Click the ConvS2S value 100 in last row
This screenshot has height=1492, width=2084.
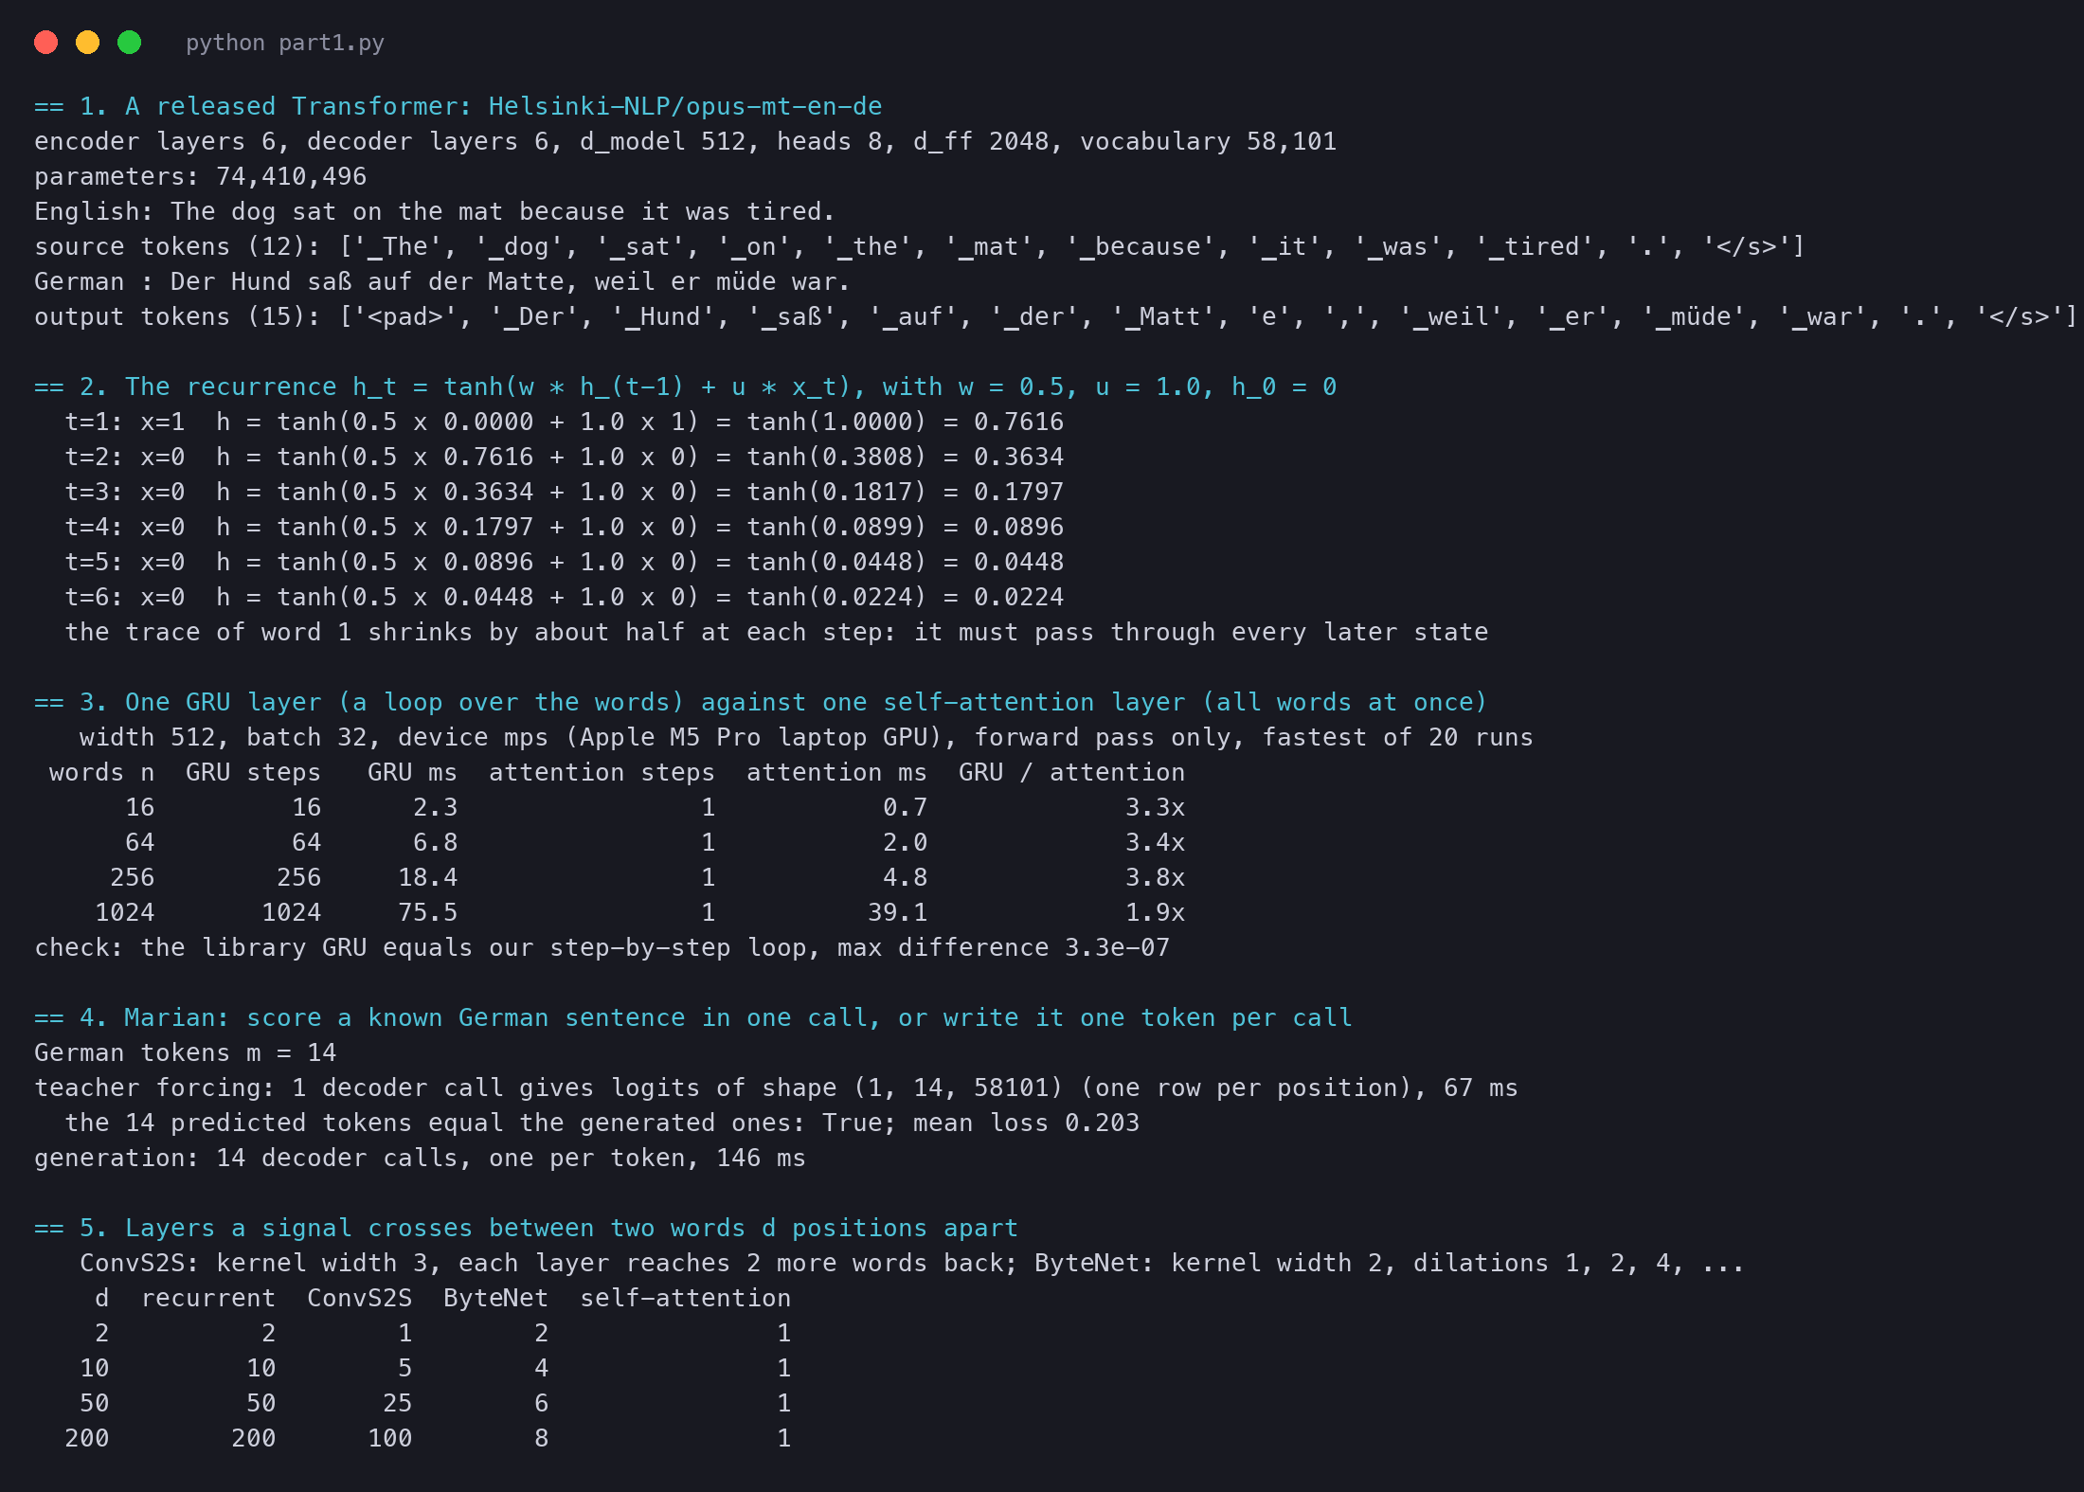coord(390,1438)
